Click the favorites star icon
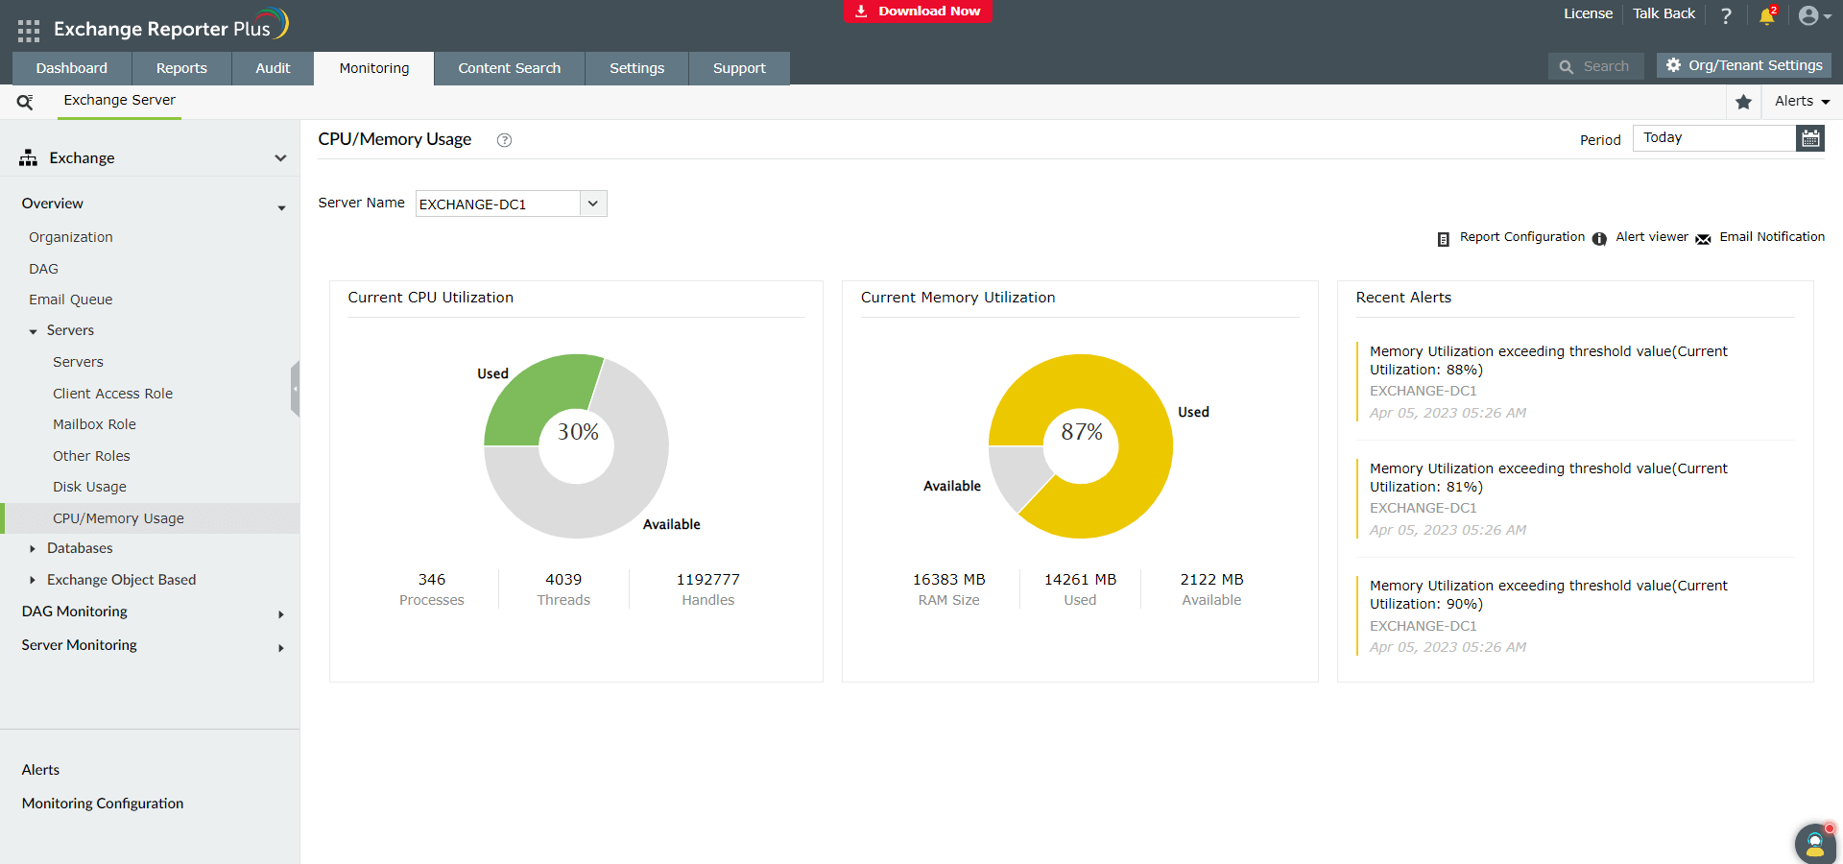The height and width of the screenshot is (864, 1843). coord(1744,102)
